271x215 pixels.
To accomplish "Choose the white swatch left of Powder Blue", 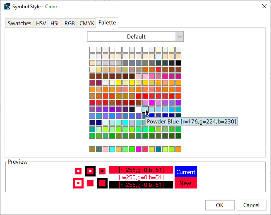I will 139,109.
